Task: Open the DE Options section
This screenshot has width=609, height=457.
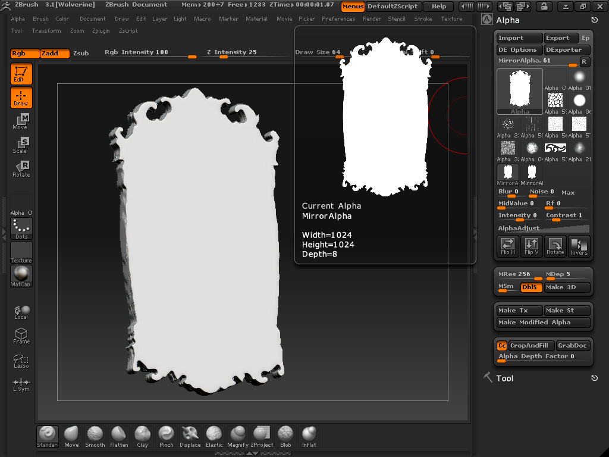Action: [520, 50]
